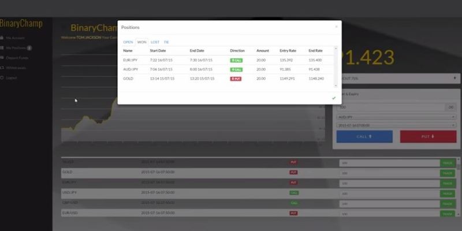
Task: Click CALL badge in USD/JPY row
Action: click(x=294, y=193)
